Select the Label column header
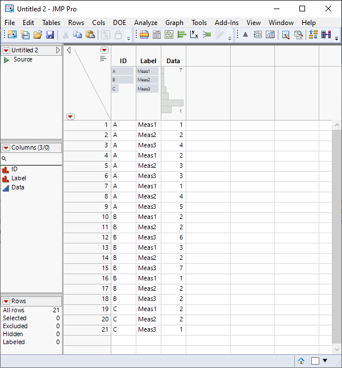Image resolution: width=342 pixels, height=368 pixels. [148, 61]
